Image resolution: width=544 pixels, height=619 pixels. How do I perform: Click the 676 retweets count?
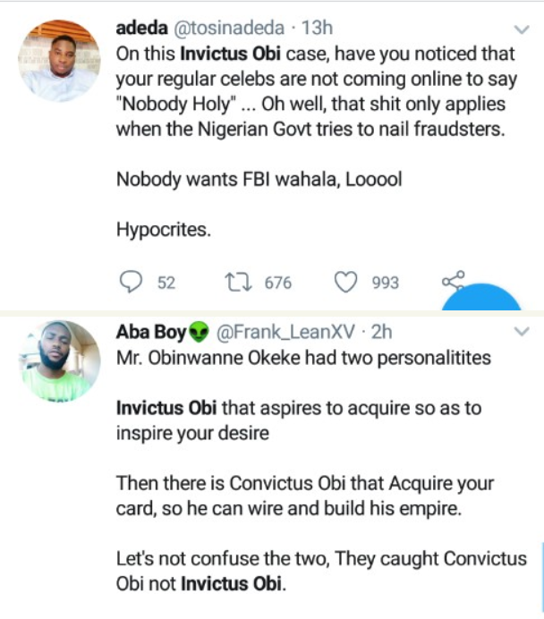[278, 283]
